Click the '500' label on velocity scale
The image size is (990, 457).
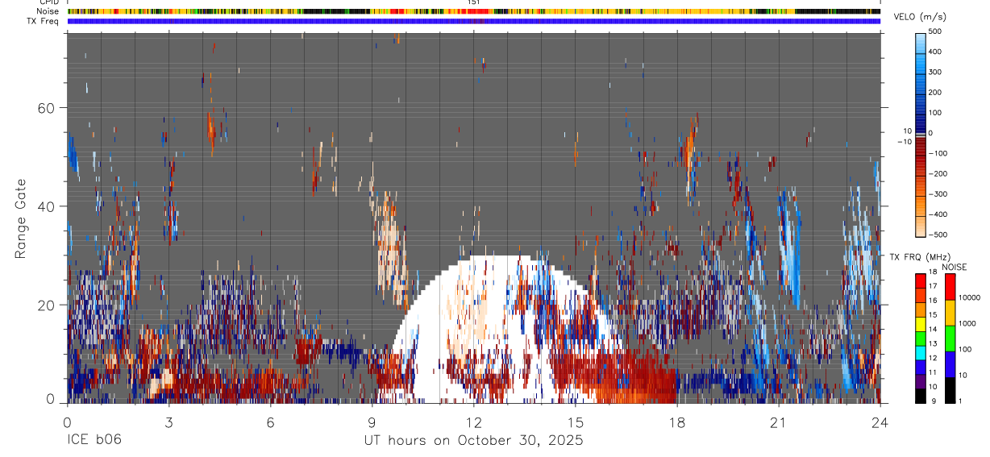tap(936, 31)
